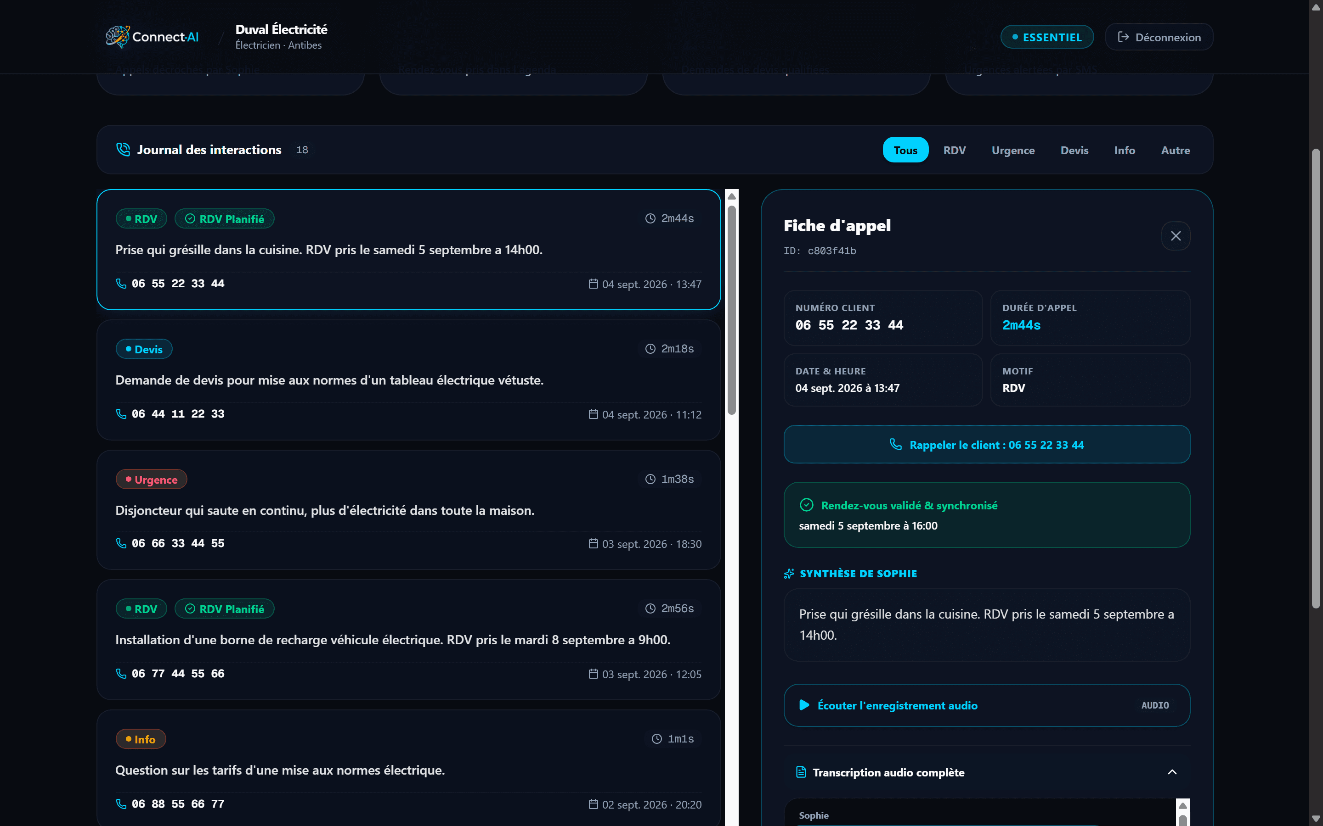
Task: Click the orange Info tag on tarifs card
Action: point(141,739)
